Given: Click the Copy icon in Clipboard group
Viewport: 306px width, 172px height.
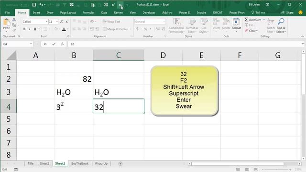Looking at the screenshot, I should [14, 25].
